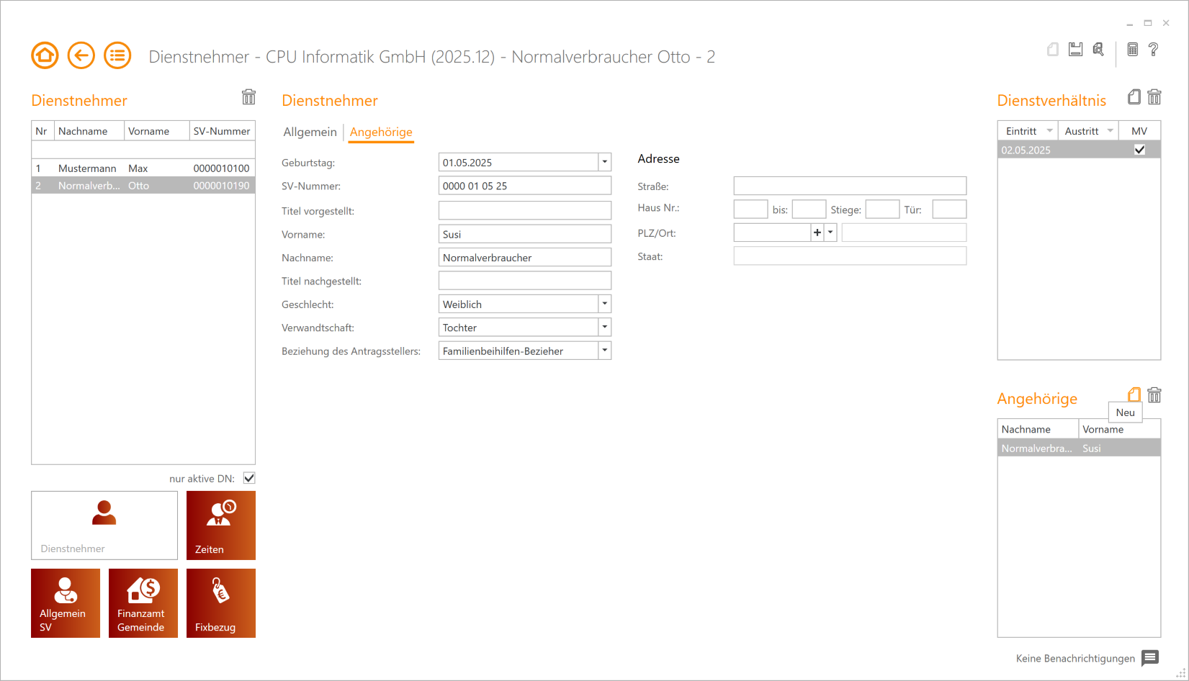Image resolution: width=1189 pixels, height=681 pixels.
Task: Open the PLZ/Ort dropdown arrow
Action: click(x=830, y=233)
